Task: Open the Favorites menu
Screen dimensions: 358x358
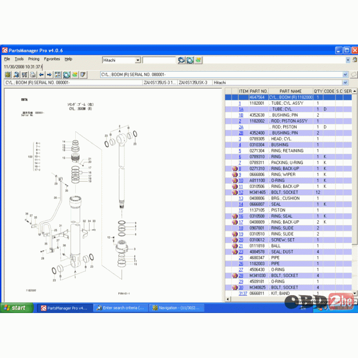Action: click(52, 59)
